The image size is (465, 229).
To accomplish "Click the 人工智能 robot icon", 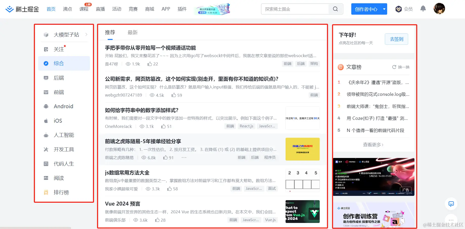I will (x=46, y=135).
